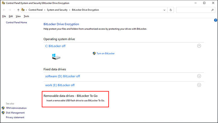Viewport: 218px width, 123px height.
Task: Click C: BitLocker off drive link
Action: point(55,46)
